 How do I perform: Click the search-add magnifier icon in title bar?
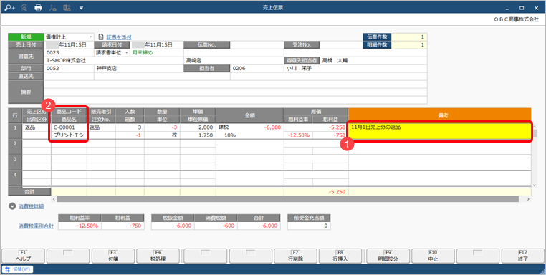10,7
